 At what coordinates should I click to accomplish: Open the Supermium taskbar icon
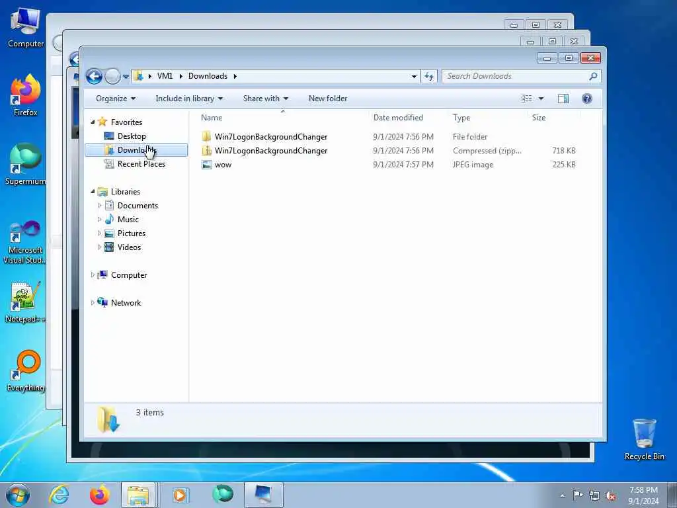click(222, 494)
